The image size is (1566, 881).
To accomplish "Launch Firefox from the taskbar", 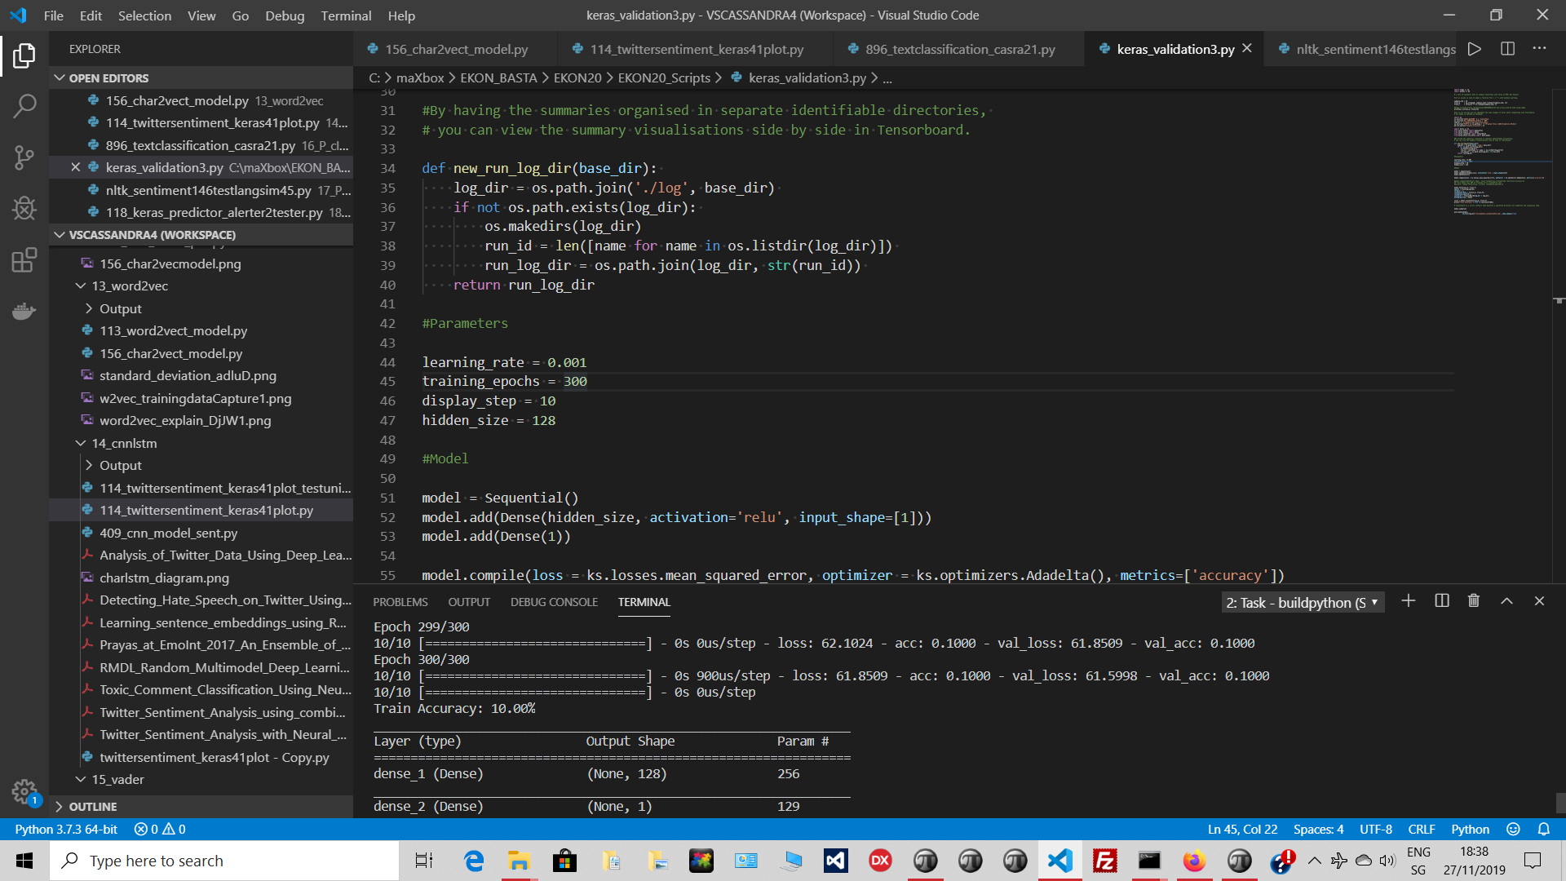I will tap(1193, 861).
